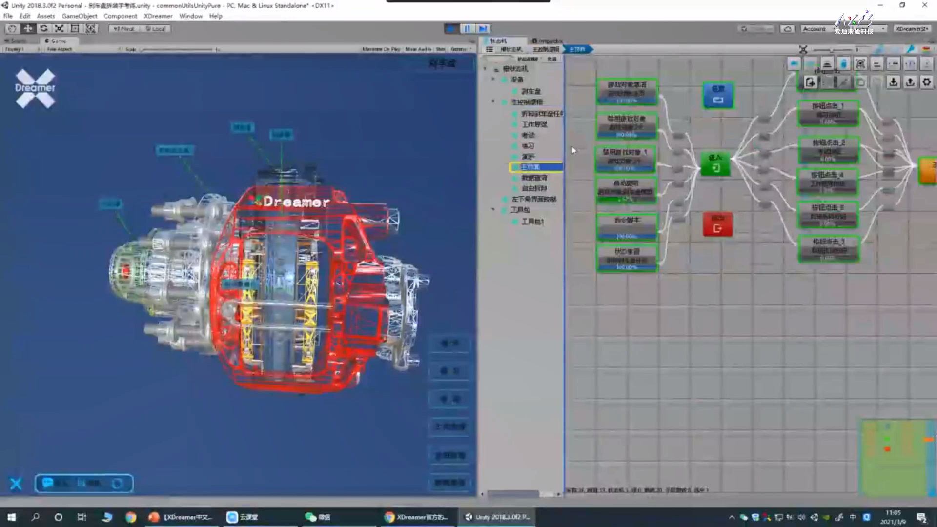Open the File menu
The image size is (937, 527).
8,16
